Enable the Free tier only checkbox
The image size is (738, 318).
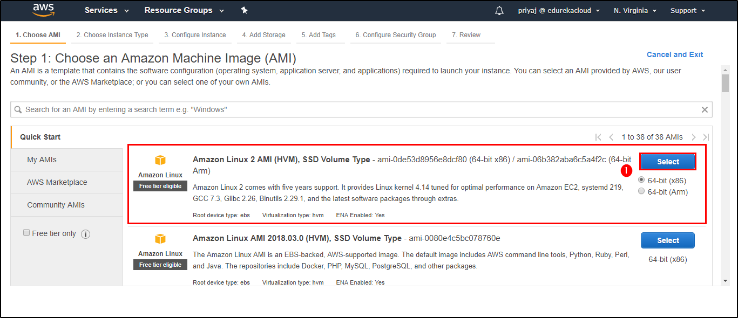click(26, 233)
